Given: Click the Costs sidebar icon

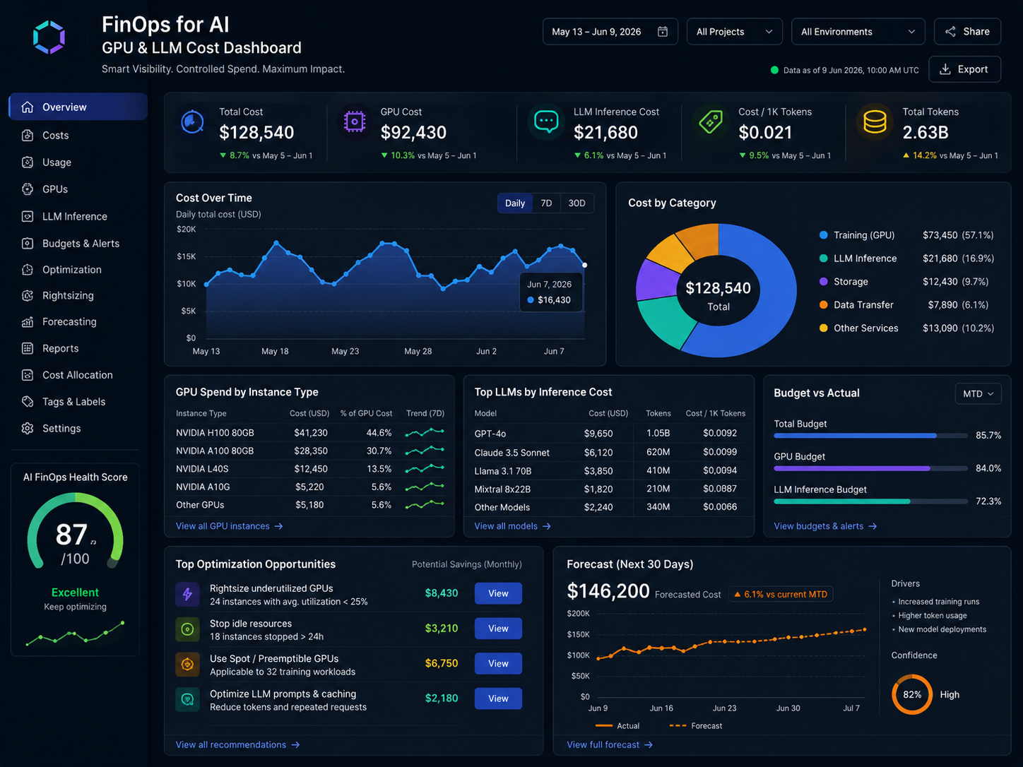Looking at the screenshot, I should click(x=28, y=136).
